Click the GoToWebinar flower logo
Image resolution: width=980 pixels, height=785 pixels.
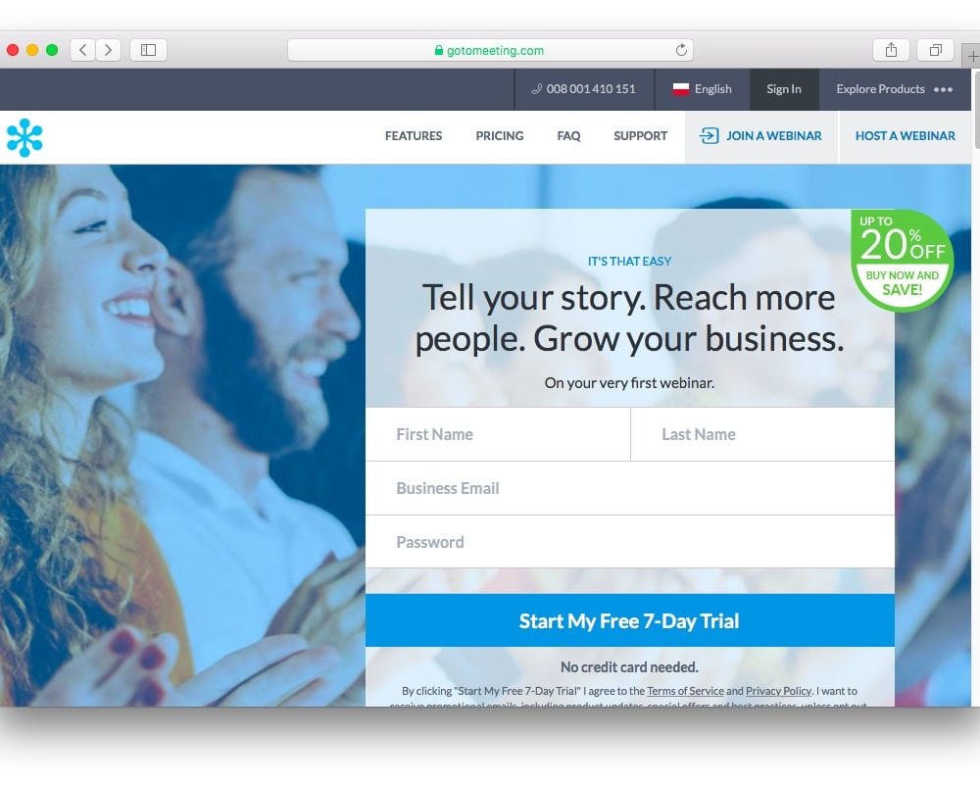[25, 137]
